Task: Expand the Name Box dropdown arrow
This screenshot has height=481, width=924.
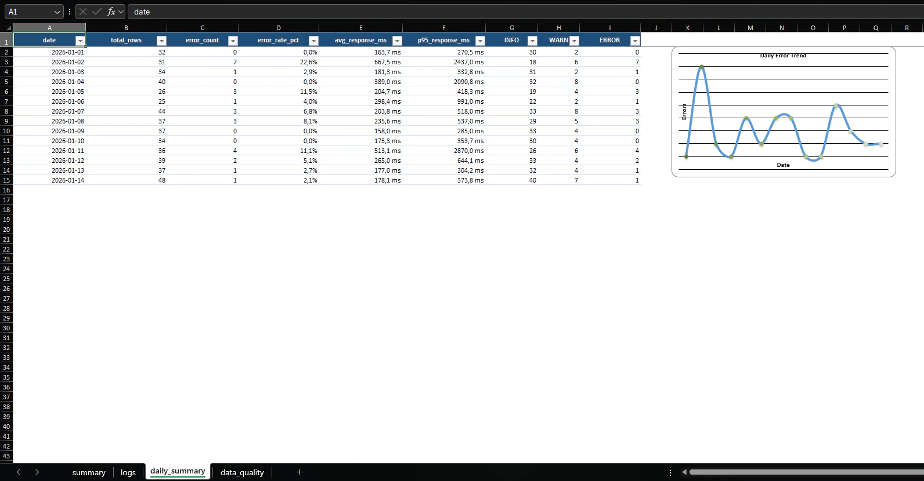Action: [57, 12]
